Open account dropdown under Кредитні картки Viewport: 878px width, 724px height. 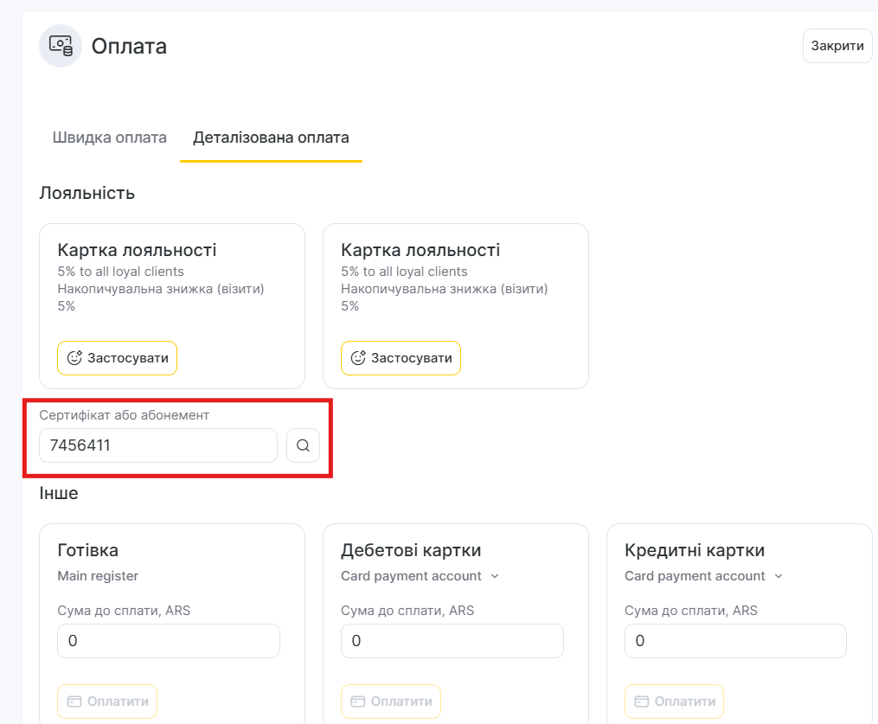click(x=779, y=576)
